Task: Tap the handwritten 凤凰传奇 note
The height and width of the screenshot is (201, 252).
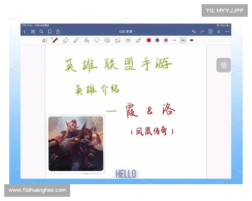Action: point(152,131)
